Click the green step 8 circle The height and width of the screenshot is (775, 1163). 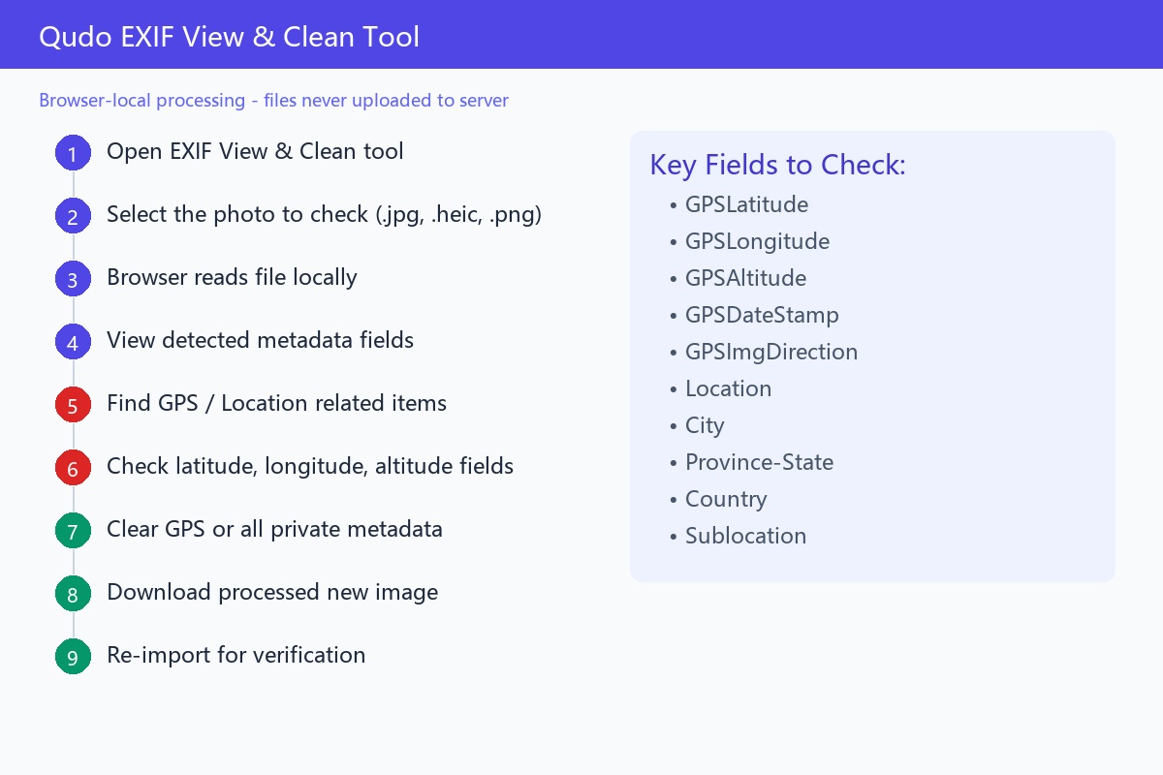73,594
